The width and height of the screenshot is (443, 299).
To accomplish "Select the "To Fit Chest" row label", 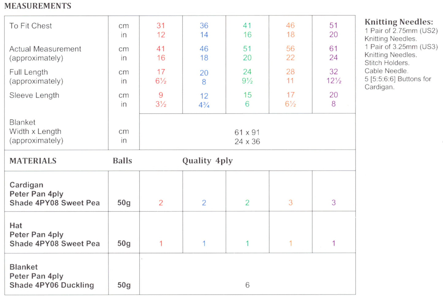I will click(31, 26).
